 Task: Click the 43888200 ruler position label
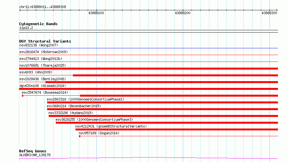183,13
